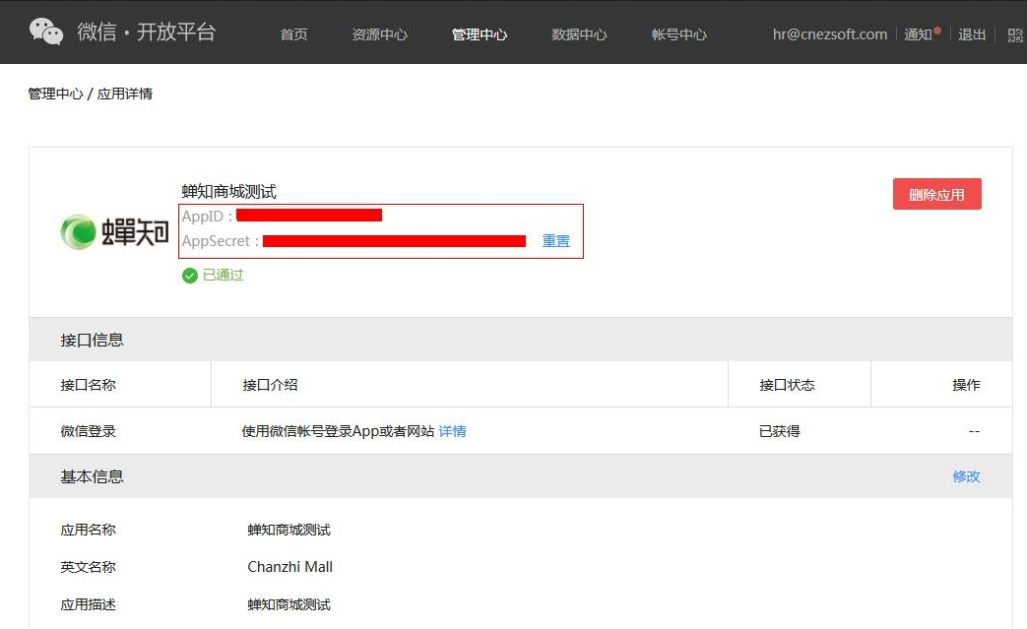Image resolution: width=1027 pixels, height=629 pixels.
Task: Open 数据中心 in the navigation
Action: 579,34
